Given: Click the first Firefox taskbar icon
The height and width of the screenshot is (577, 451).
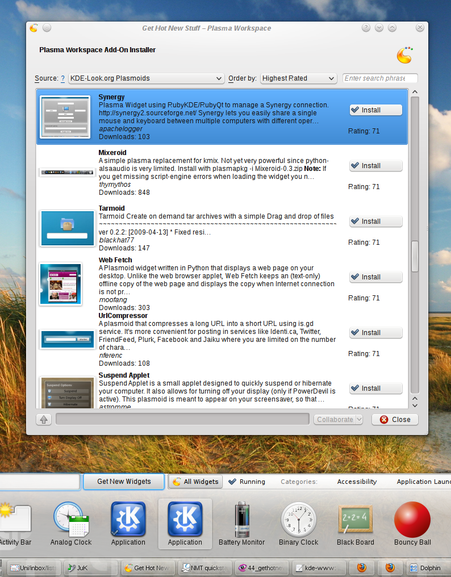Looking at the screenshot, I should point(361,568).
